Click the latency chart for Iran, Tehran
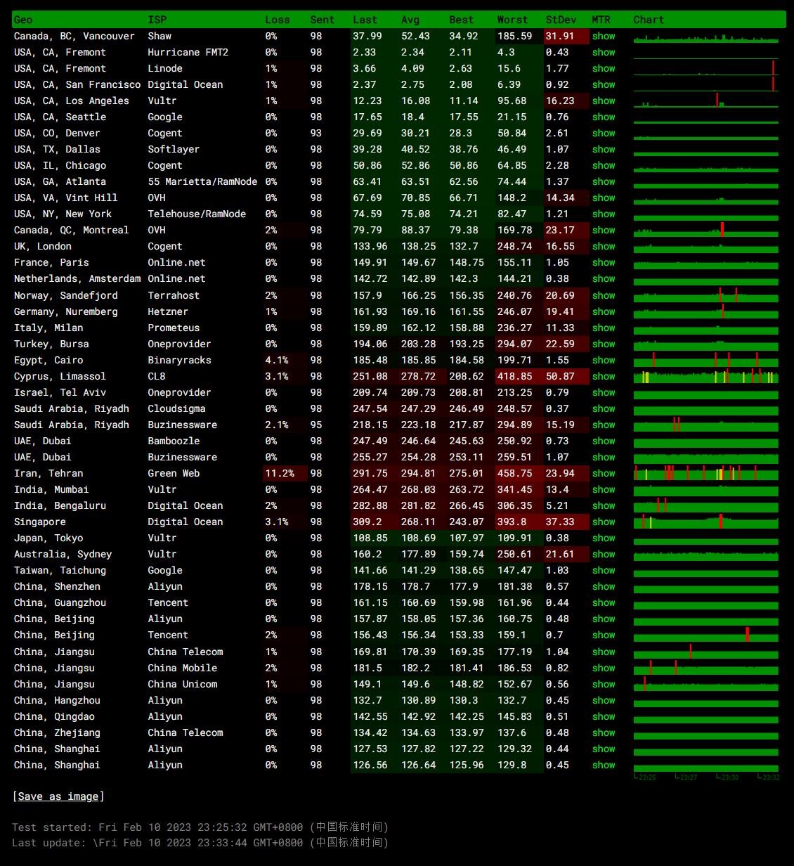 point(706,473)
